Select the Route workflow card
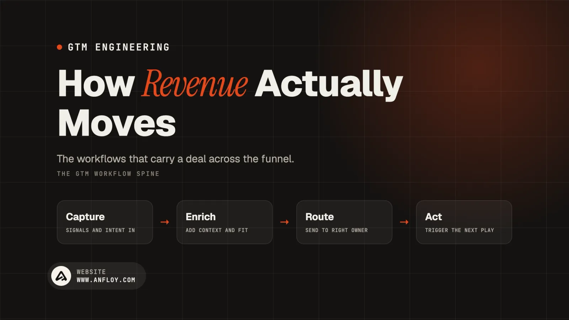The height and width of the screenshot is (320, 569). pyautogui.click(x=344, y=222)
